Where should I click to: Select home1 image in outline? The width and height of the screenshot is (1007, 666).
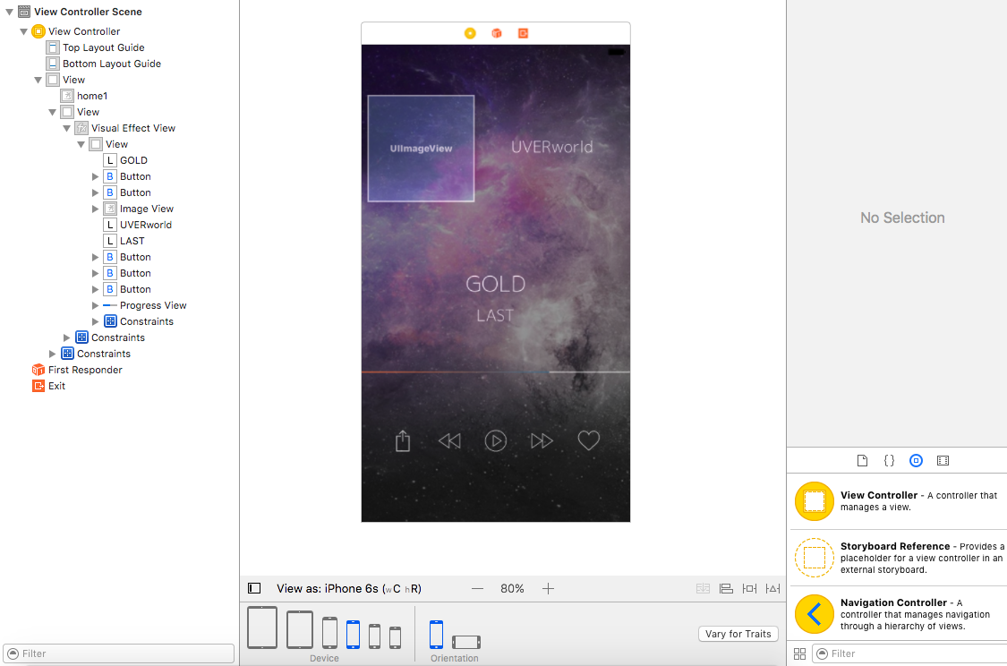(x=92, y=96)
